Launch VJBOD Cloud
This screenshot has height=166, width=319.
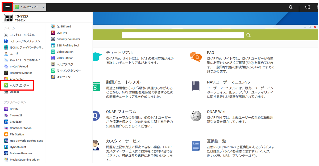pos(62,58)
